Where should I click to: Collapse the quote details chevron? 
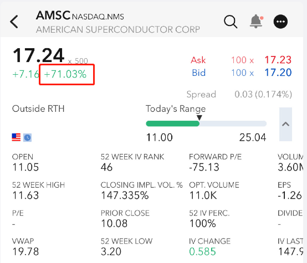pyautogui.click(x=285, y=124)
